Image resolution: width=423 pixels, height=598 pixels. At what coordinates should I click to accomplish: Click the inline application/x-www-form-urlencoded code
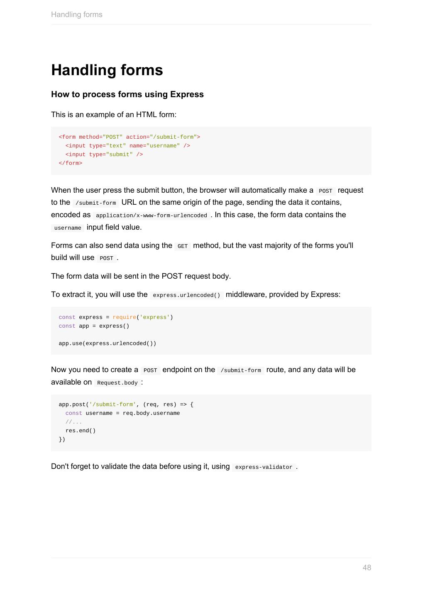pyautogui.click(x=151, y=216)
